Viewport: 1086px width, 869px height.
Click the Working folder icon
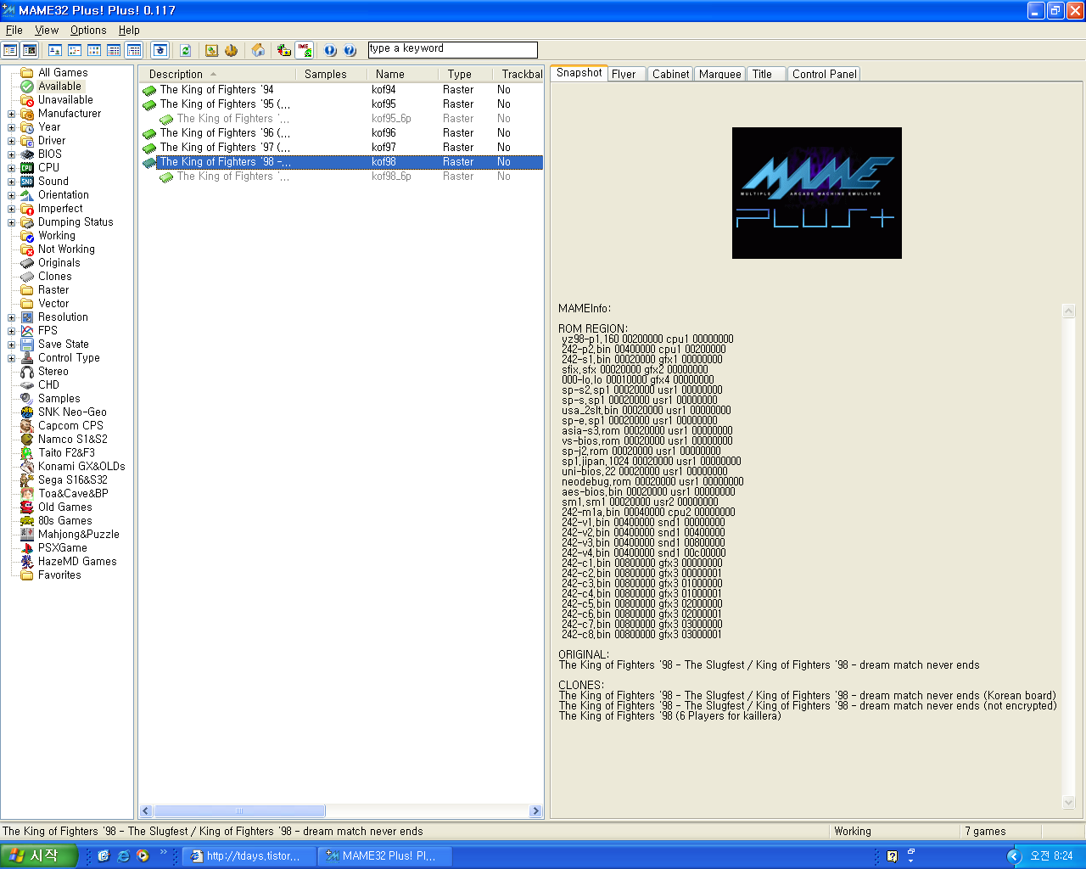tap(27, 236)
